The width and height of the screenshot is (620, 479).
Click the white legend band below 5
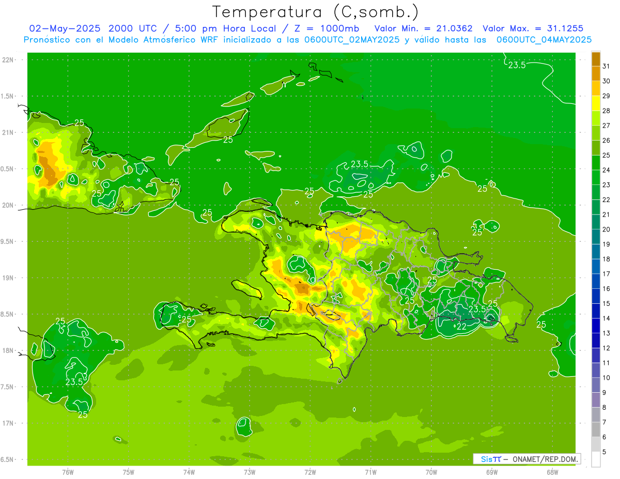596,459
